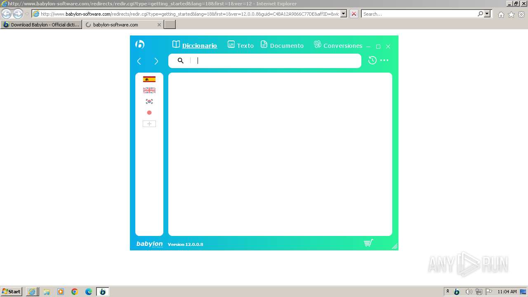Minimize the Babylon application window
The image size is (528, 297).
click(x=368, y=47)
